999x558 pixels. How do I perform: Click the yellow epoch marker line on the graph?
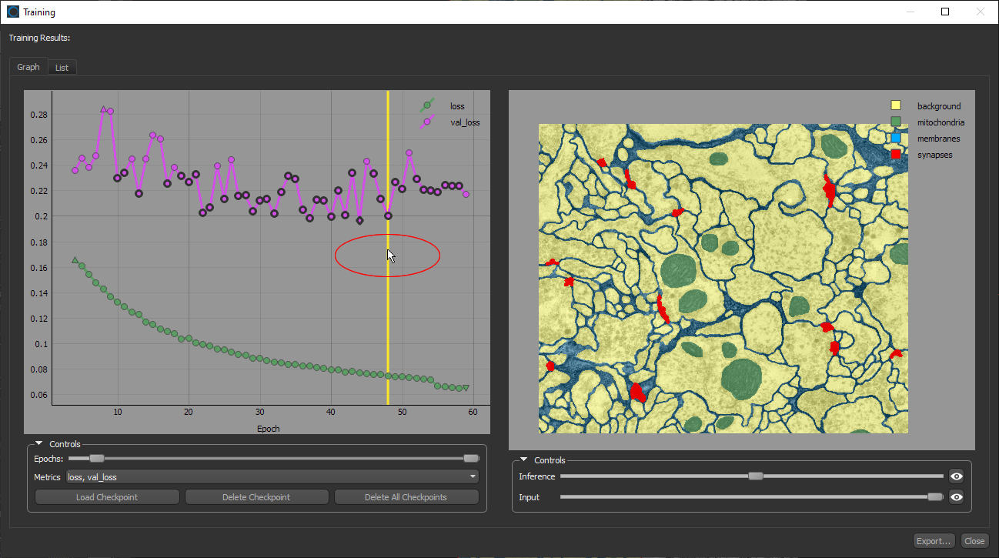tap(388, 323)
